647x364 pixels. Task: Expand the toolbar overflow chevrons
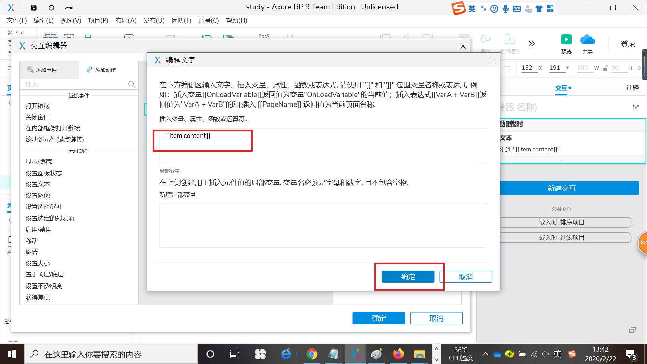[x=532, y=43]
